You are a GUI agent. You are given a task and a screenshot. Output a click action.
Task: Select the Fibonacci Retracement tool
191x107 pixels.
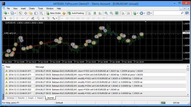38,18
